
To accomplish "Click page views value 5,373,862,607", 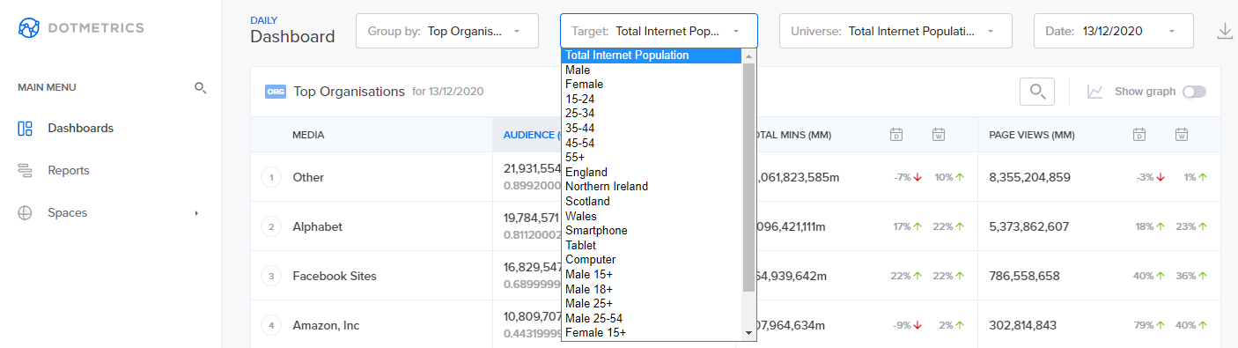I will 1029,226.
